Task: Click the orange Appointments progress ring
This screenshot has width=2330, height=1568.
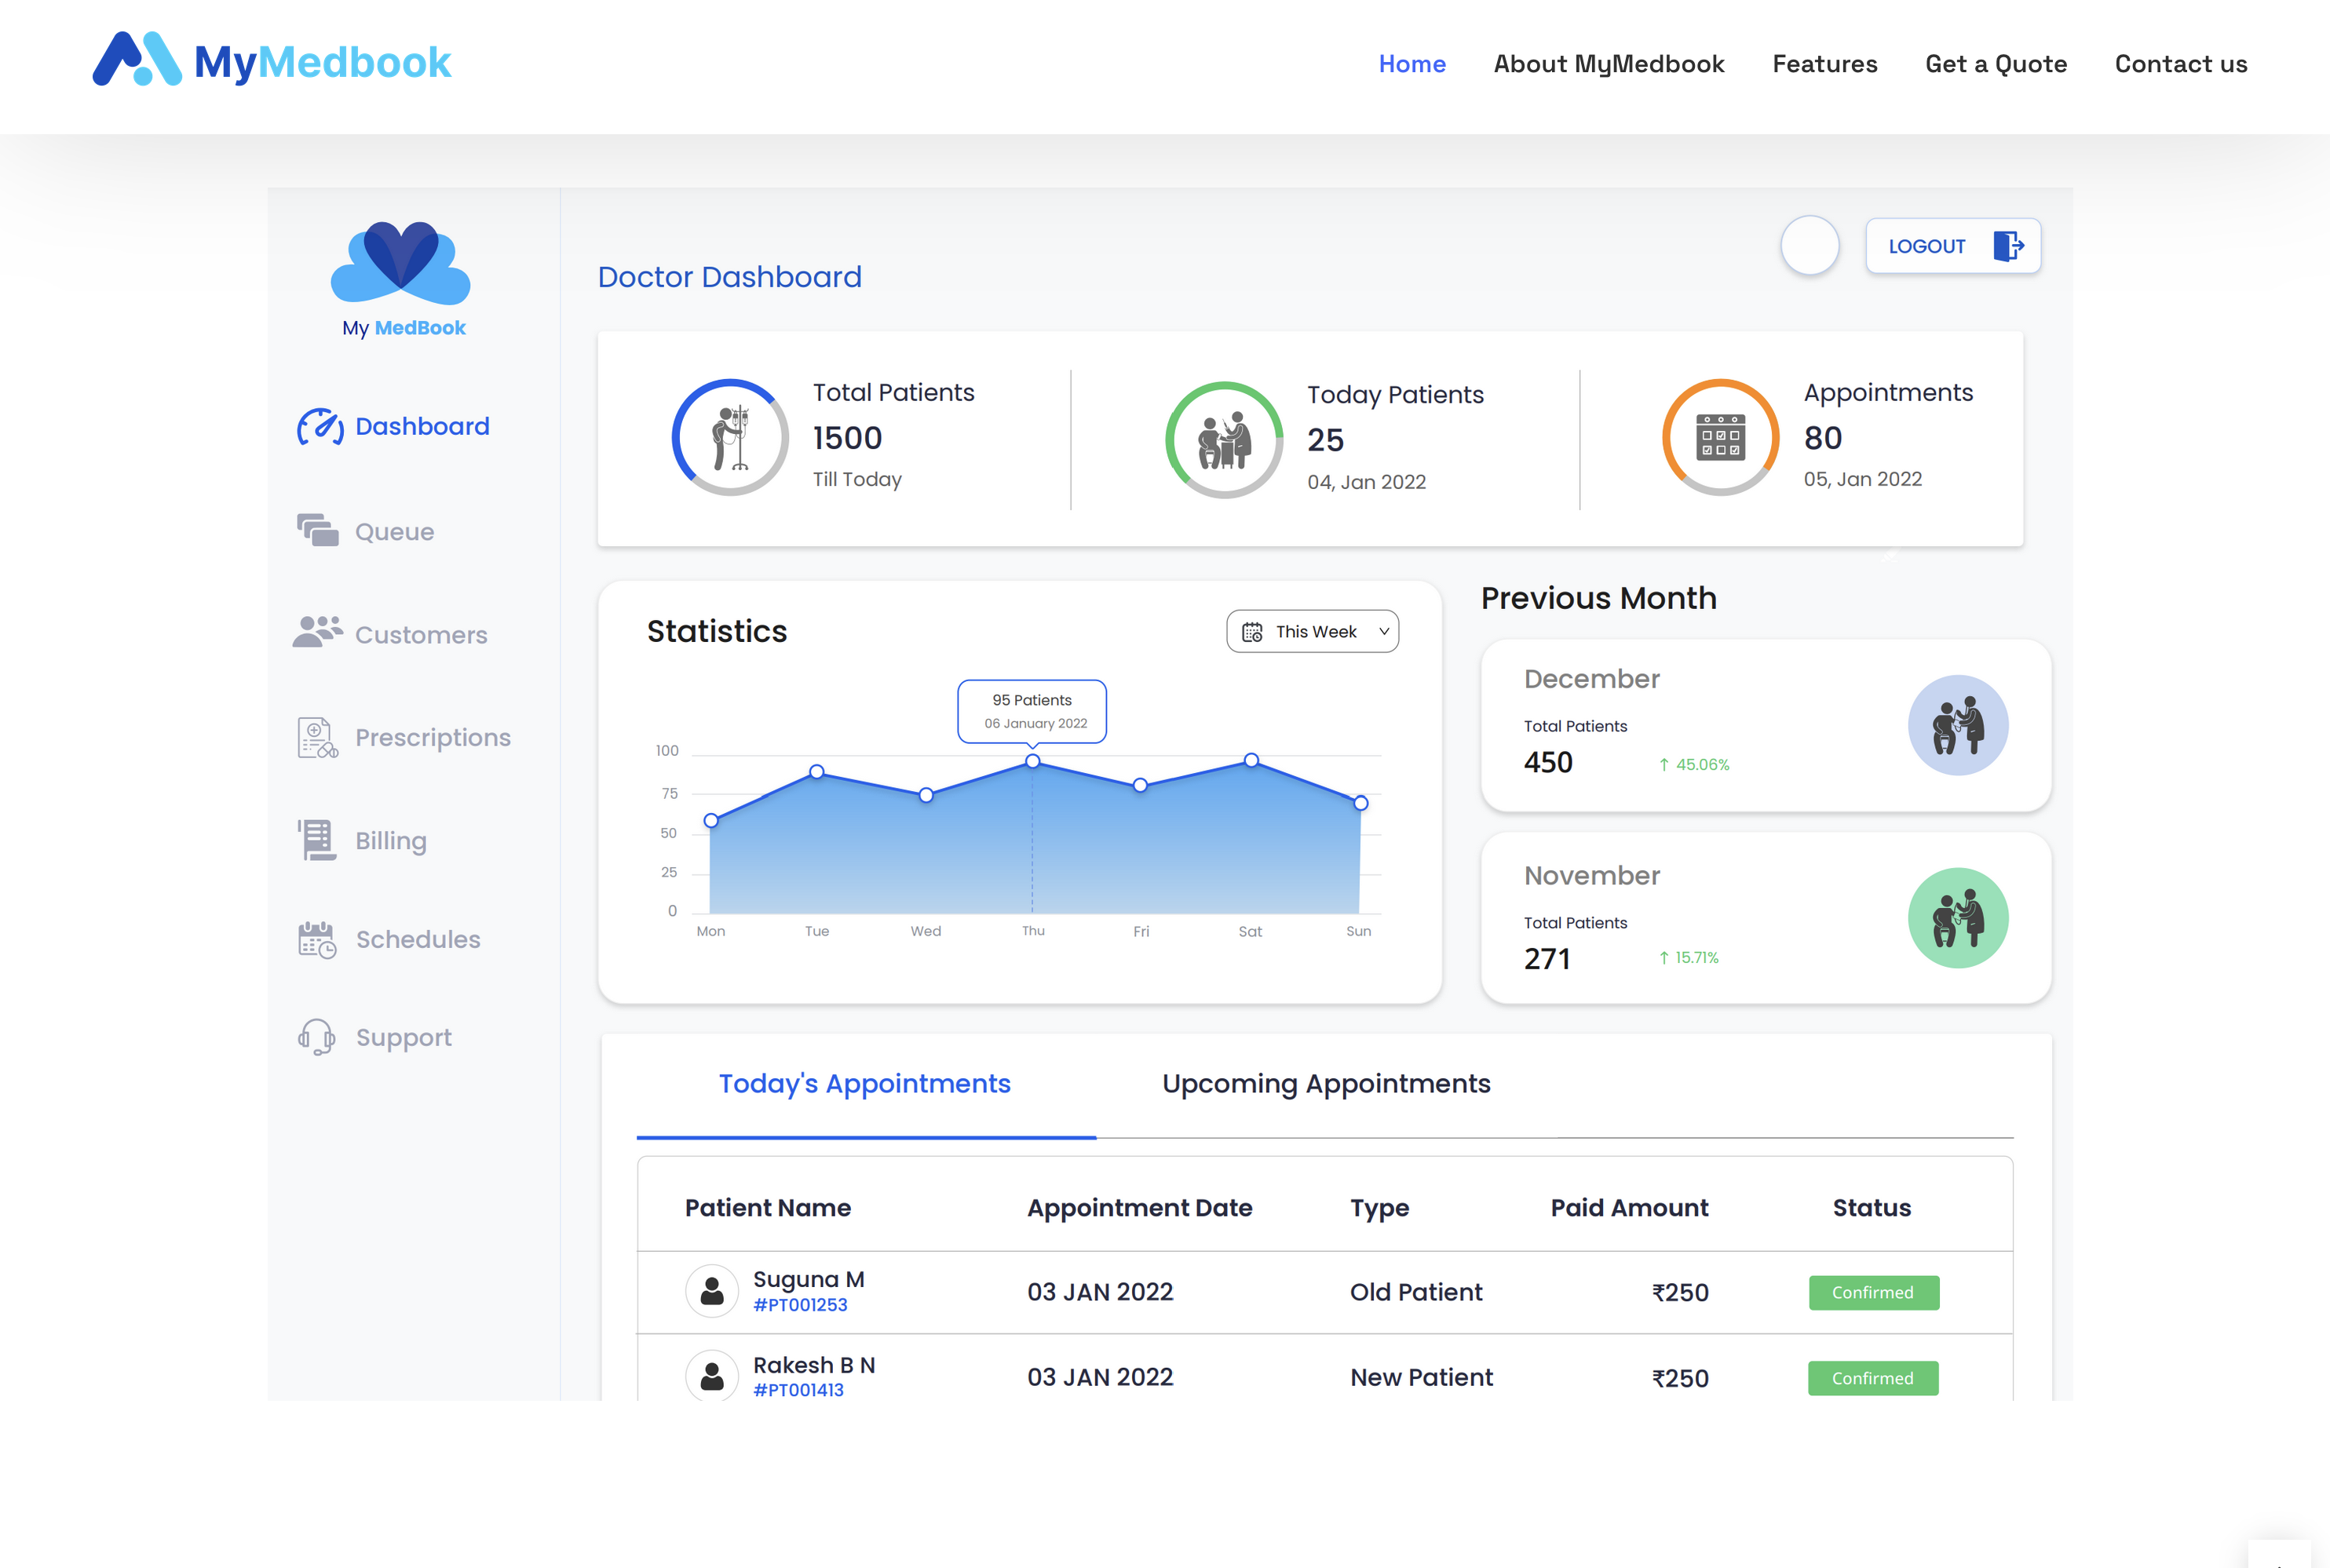Action: tap(1721, 437)
